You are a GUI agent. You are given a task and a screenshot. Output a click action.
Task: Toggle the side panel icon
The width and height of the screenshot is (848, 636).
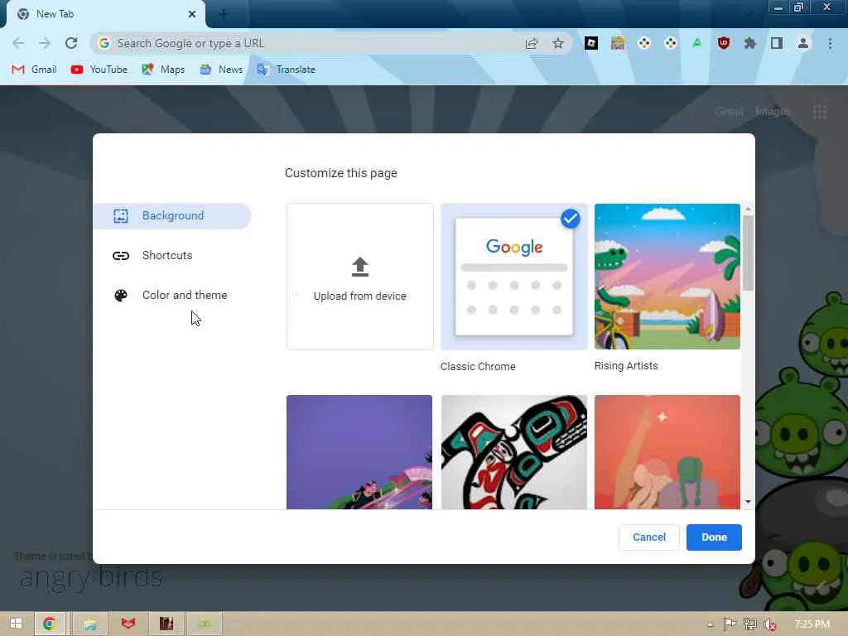777,43
